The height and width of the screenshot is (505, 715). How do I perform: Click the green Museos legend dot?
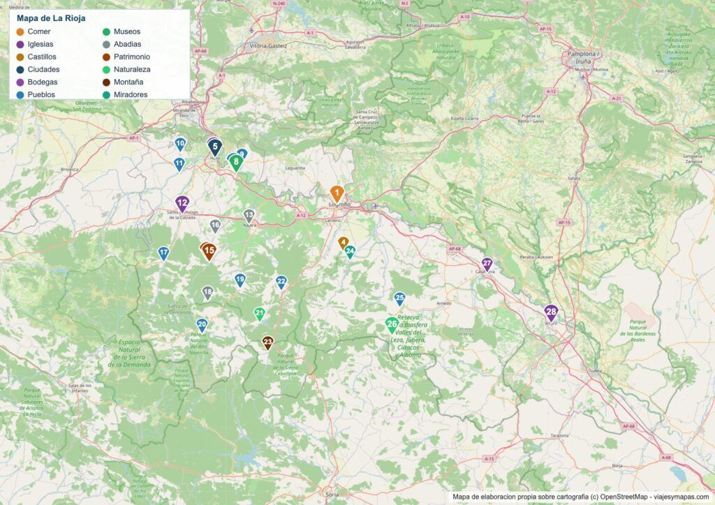pos(106,32)
